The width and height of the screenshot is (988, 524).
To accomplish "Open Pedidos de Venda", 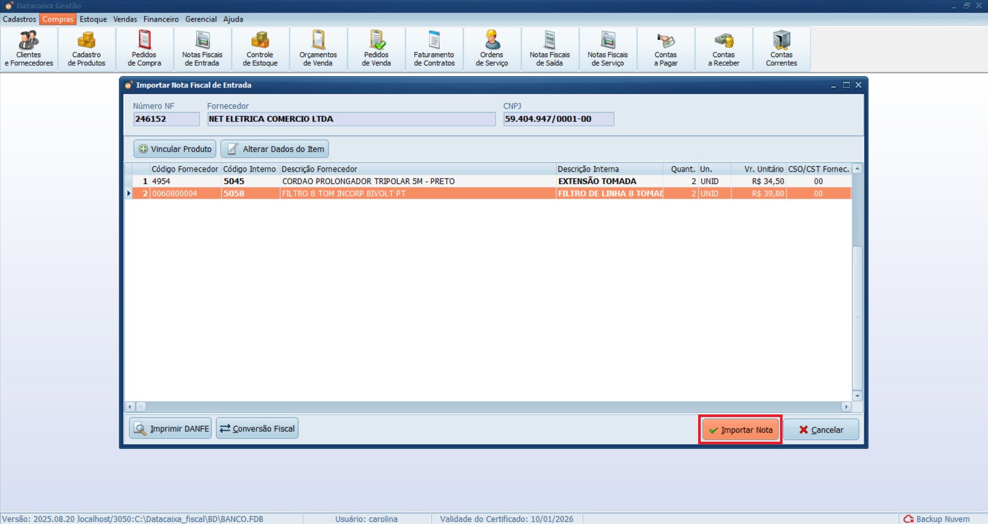I will coord(376,48).
